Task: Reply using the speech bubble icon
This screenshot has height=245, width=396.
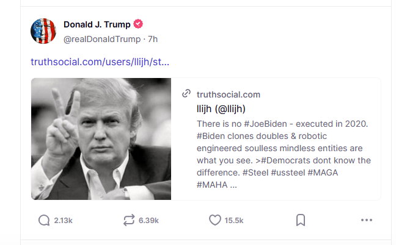Action: 44,221
